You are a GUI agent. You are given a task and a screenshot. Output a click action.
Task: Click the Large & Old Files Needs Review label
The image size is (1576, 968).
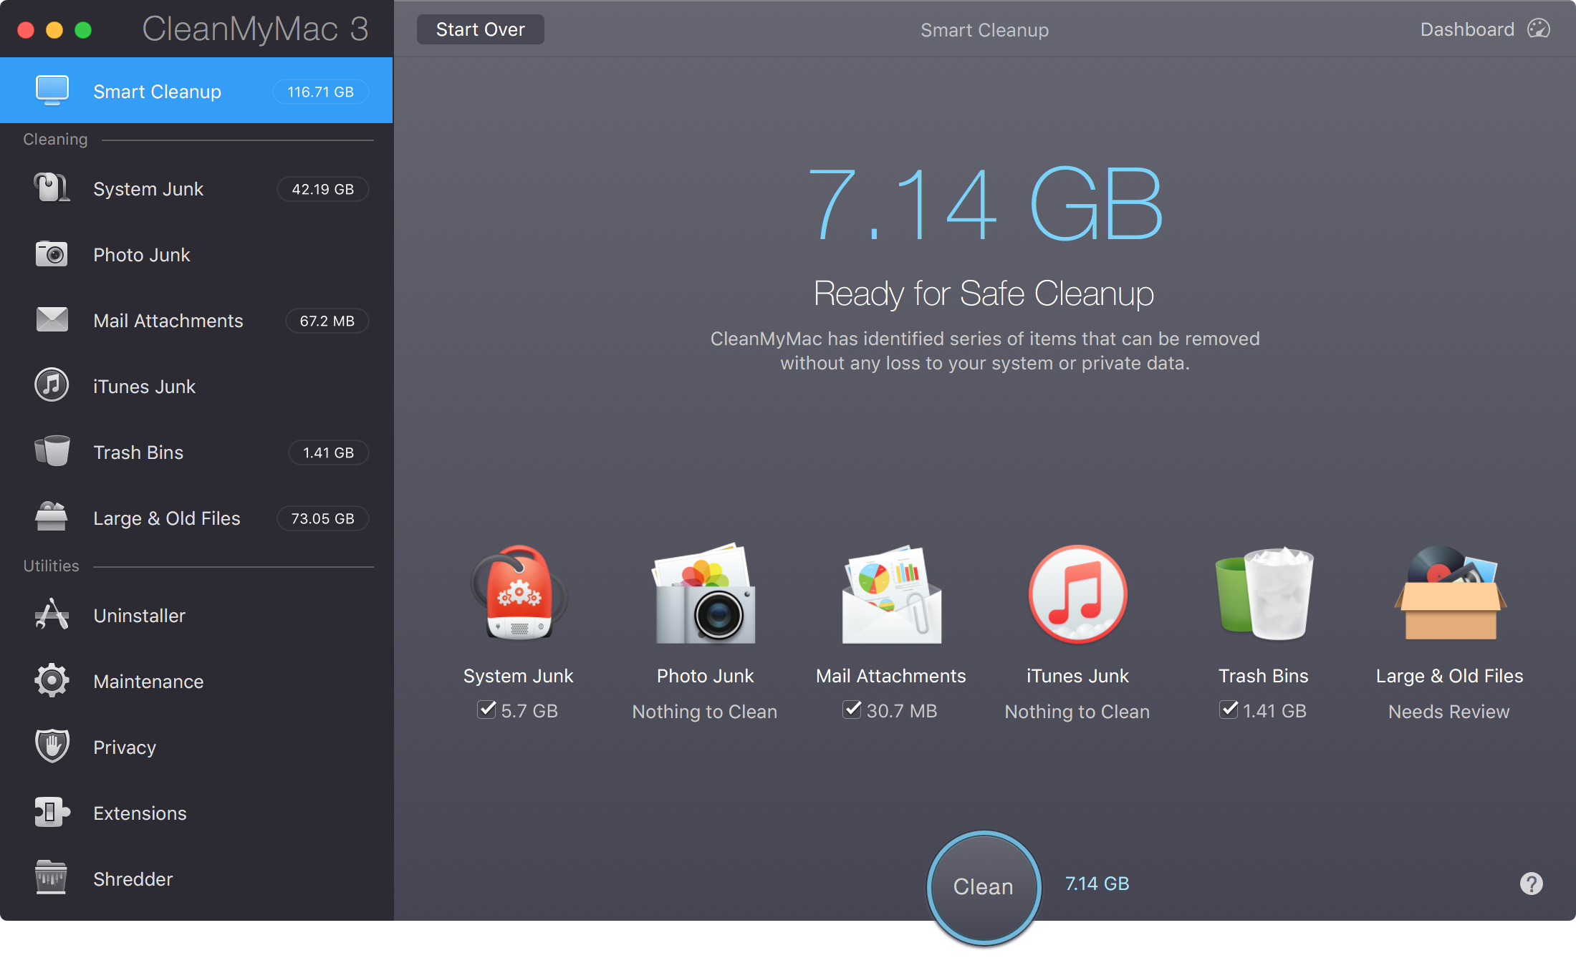pos(1449,712)
